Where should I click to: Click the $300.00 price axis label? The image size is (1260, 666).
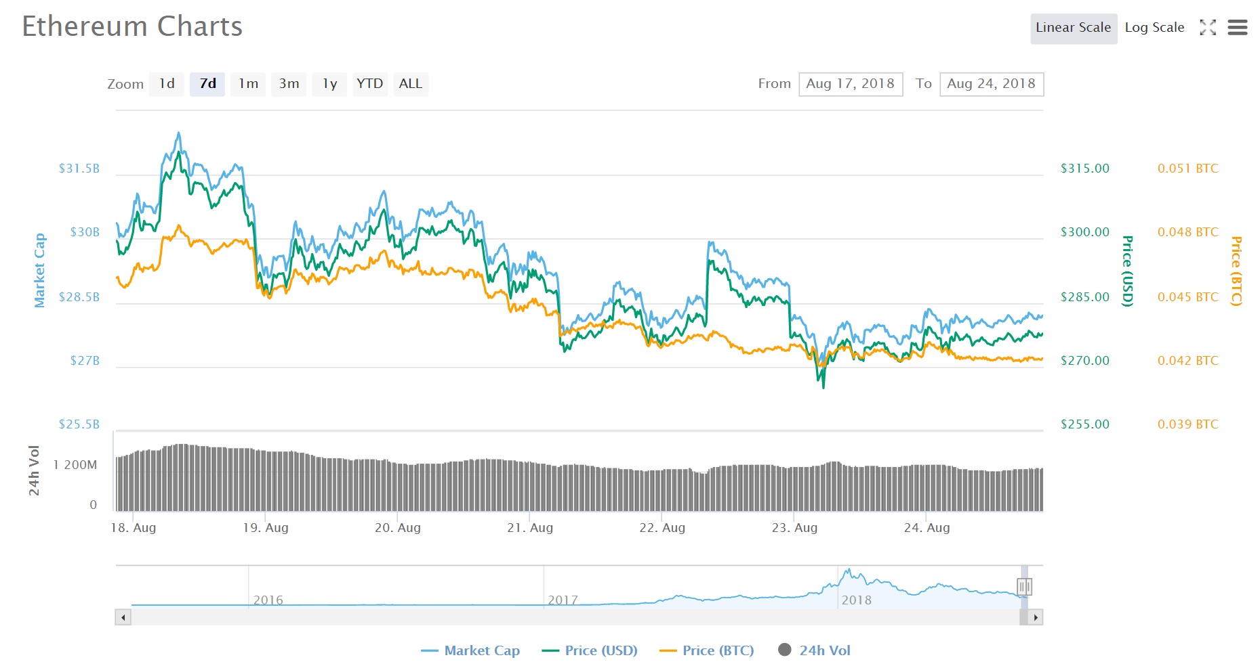pyautogui.click(x=1085, y=232)
